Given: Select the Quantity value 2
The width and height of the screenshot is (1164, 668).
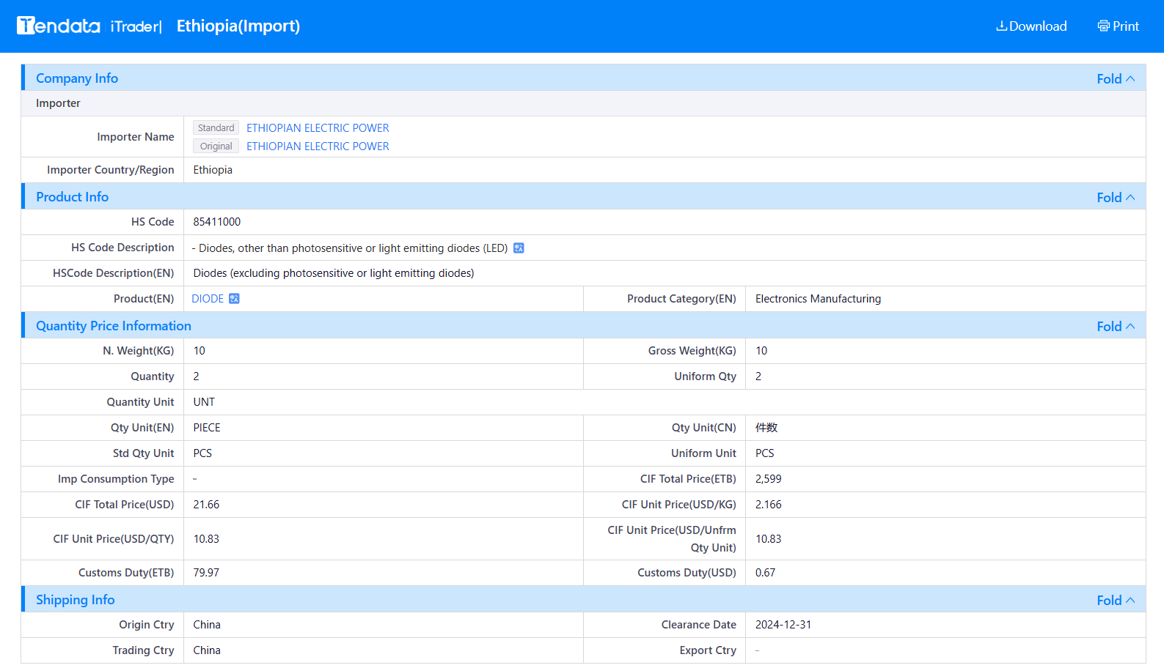Looking at the screenshot, I should pyautogui.click(x=196, y=376).
